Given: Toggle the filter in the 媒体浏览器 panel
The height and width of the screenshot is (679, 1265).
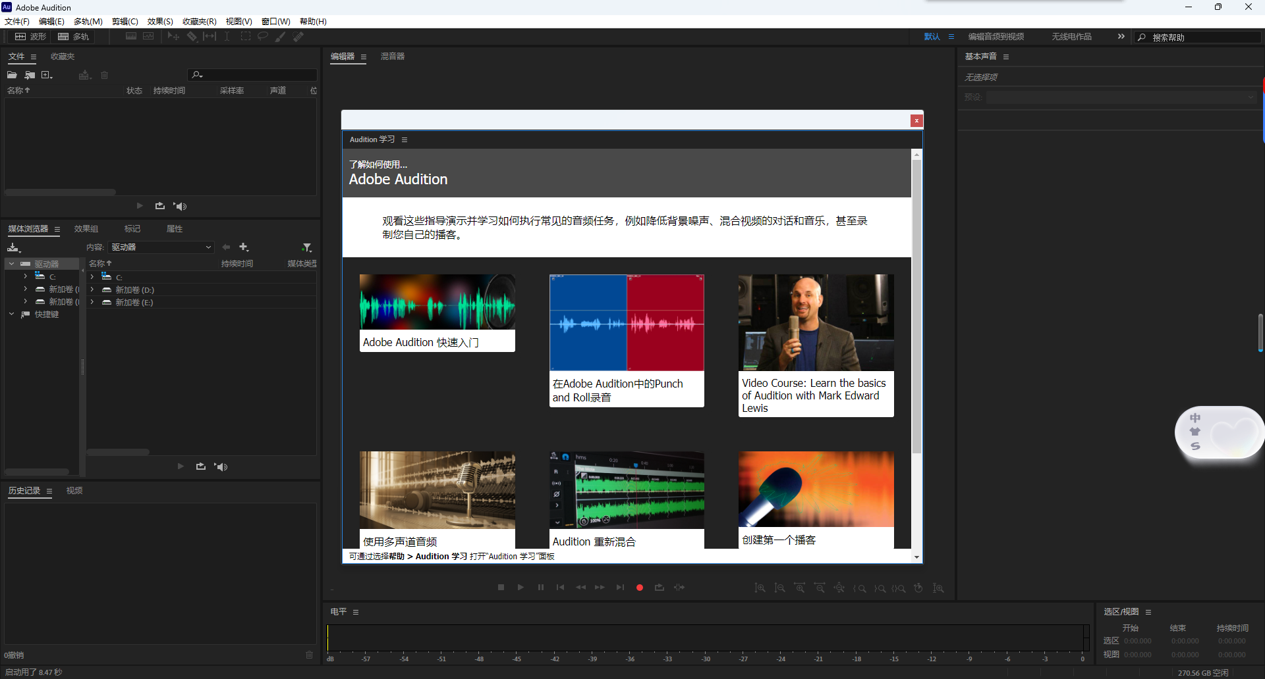Looking at the screenshot, I should [x=307, y=247].
